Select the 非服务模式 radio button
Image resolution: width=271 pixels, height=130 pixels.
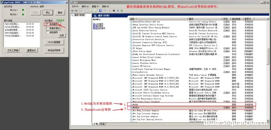tap(48, 28)
